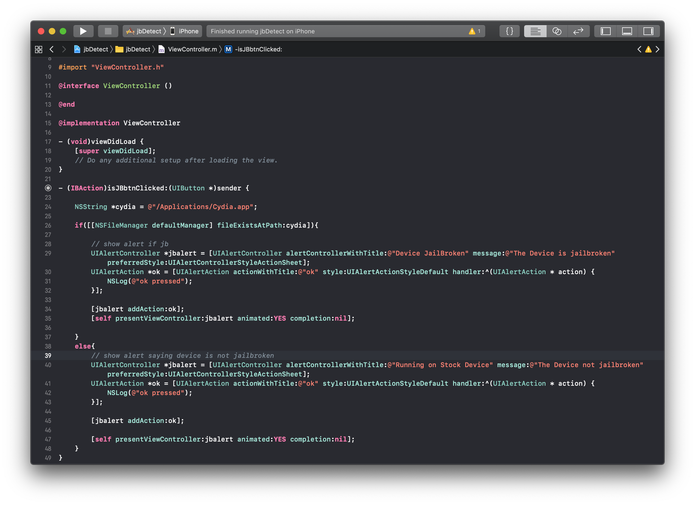Choose iPhone run destination
Screen dimensions: 695x505
tap(185, 31)
